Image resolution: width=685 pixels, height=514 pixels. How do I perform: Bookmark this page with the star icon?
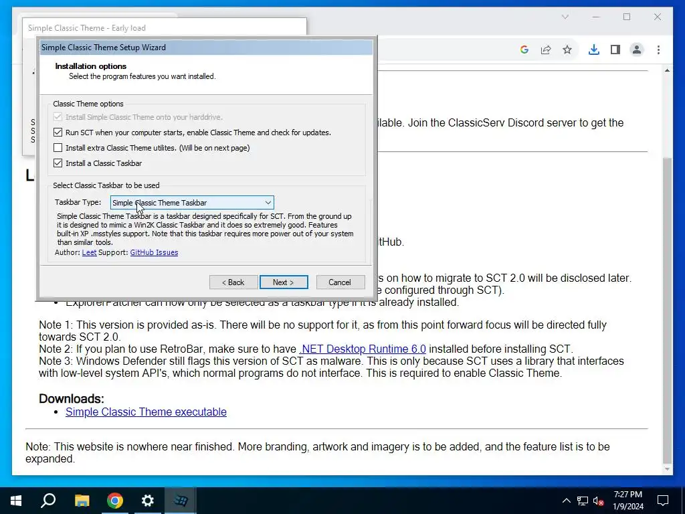pyautogui.click(x=567, y=50)
